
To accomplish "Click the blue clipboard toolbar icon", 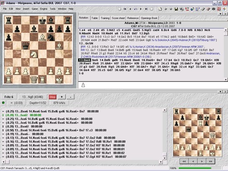I will 197,9.
